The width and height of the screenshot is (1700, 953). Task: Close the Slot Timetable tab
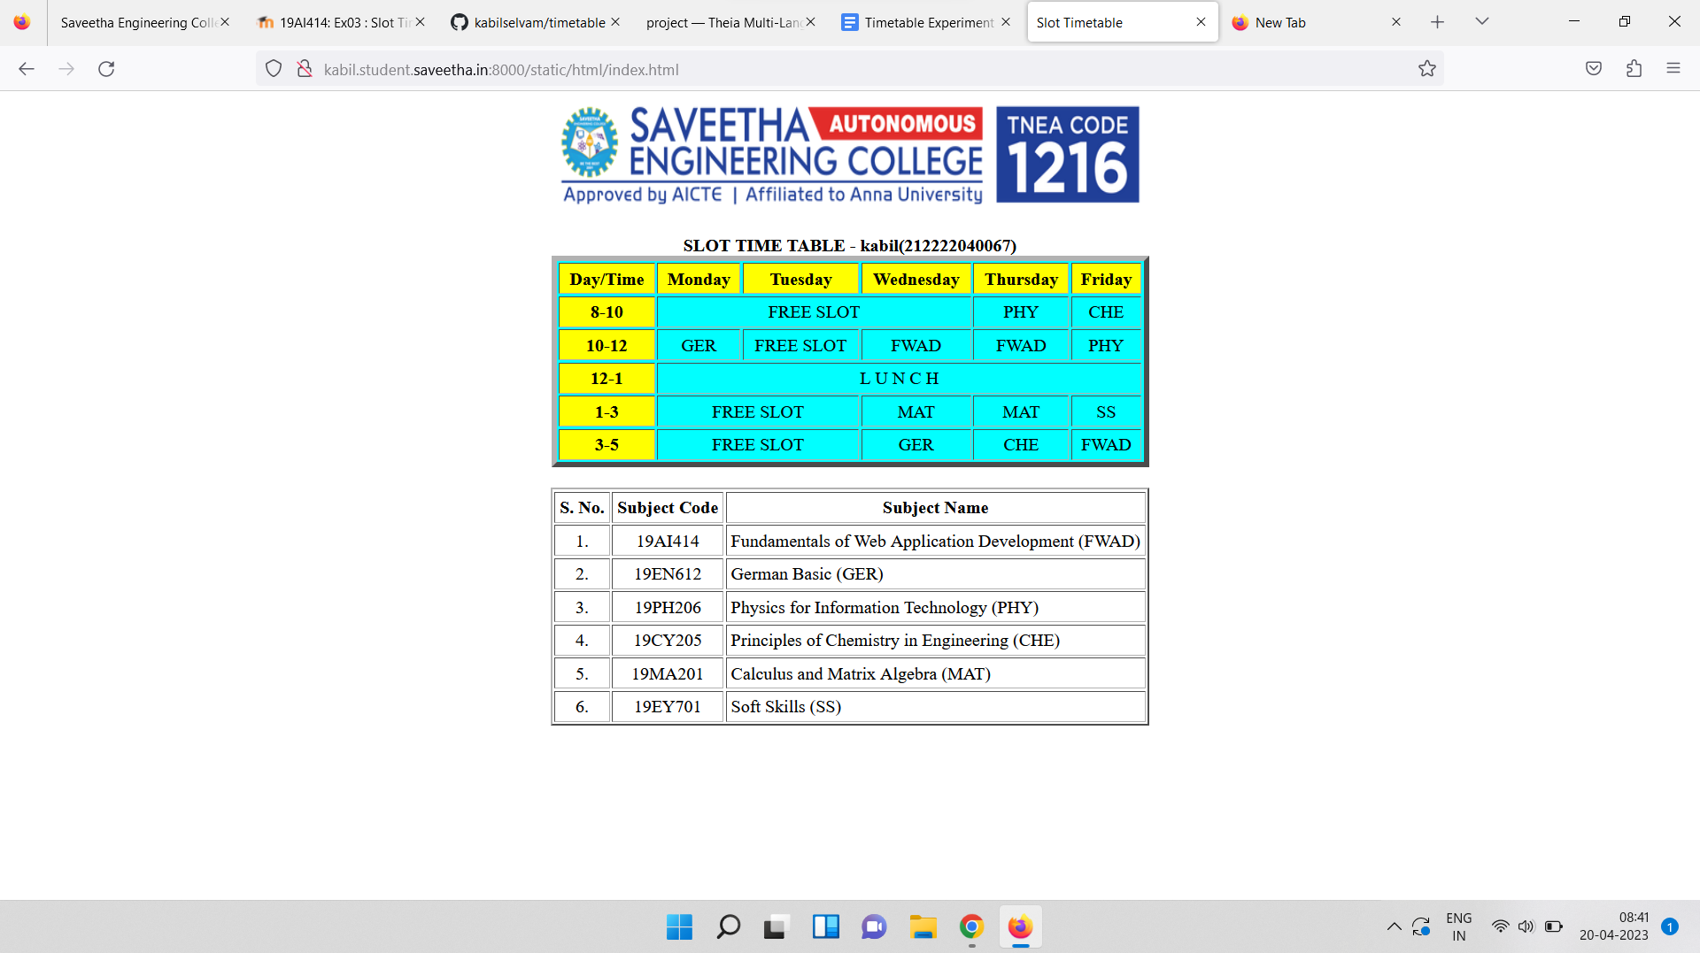[1201, 22]
